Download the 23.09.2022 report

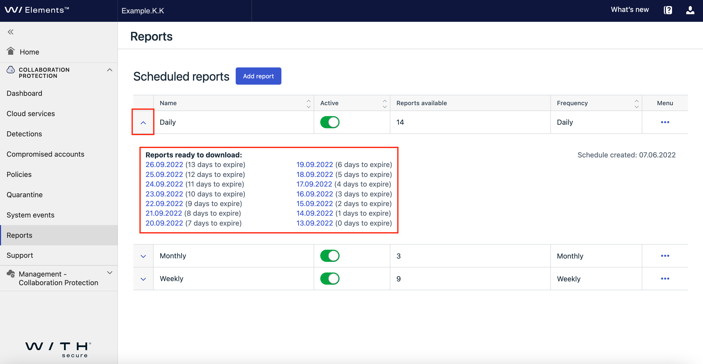[x=164, y=194]
